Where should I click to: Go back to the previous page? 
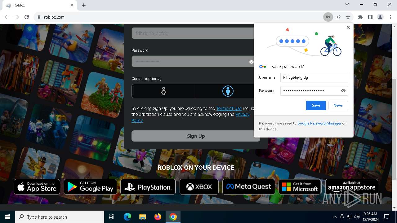tap(7, 17)
